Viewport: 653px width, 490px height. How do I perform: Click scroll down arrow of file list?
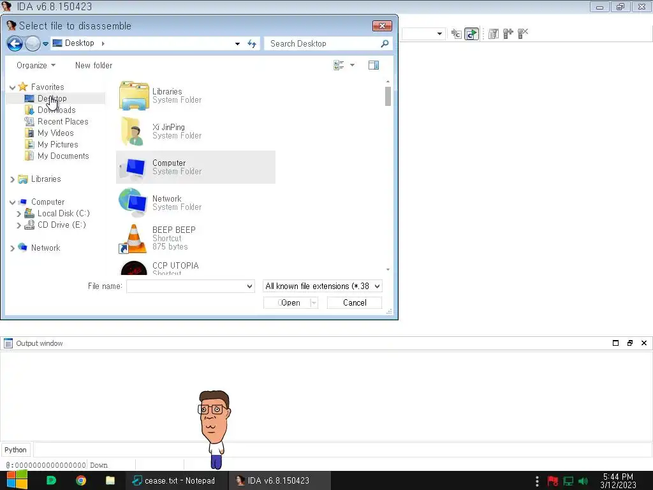point(388,270)
